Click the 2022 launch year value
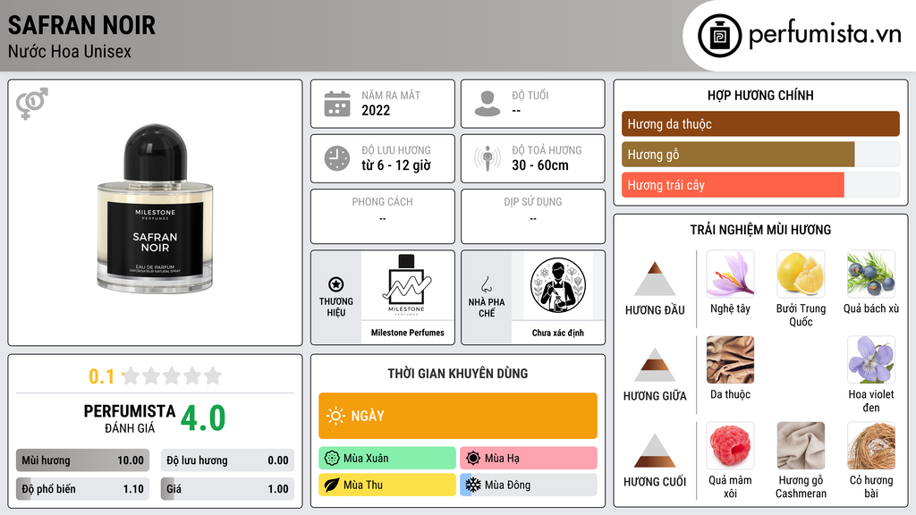This screenshot has height=515, width=916. click(x=376, y=110)
